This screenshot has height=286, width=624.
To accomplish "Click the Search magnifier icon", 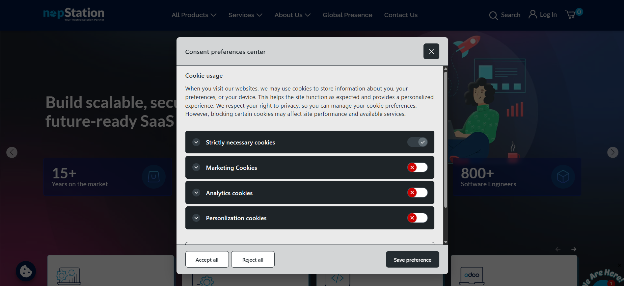I will pos(493,15).
